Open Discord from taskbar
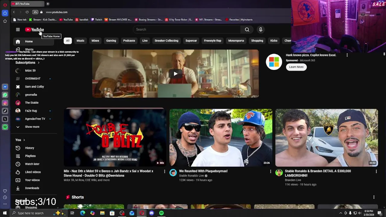The image size is (386, 217). tap(151, 213)
